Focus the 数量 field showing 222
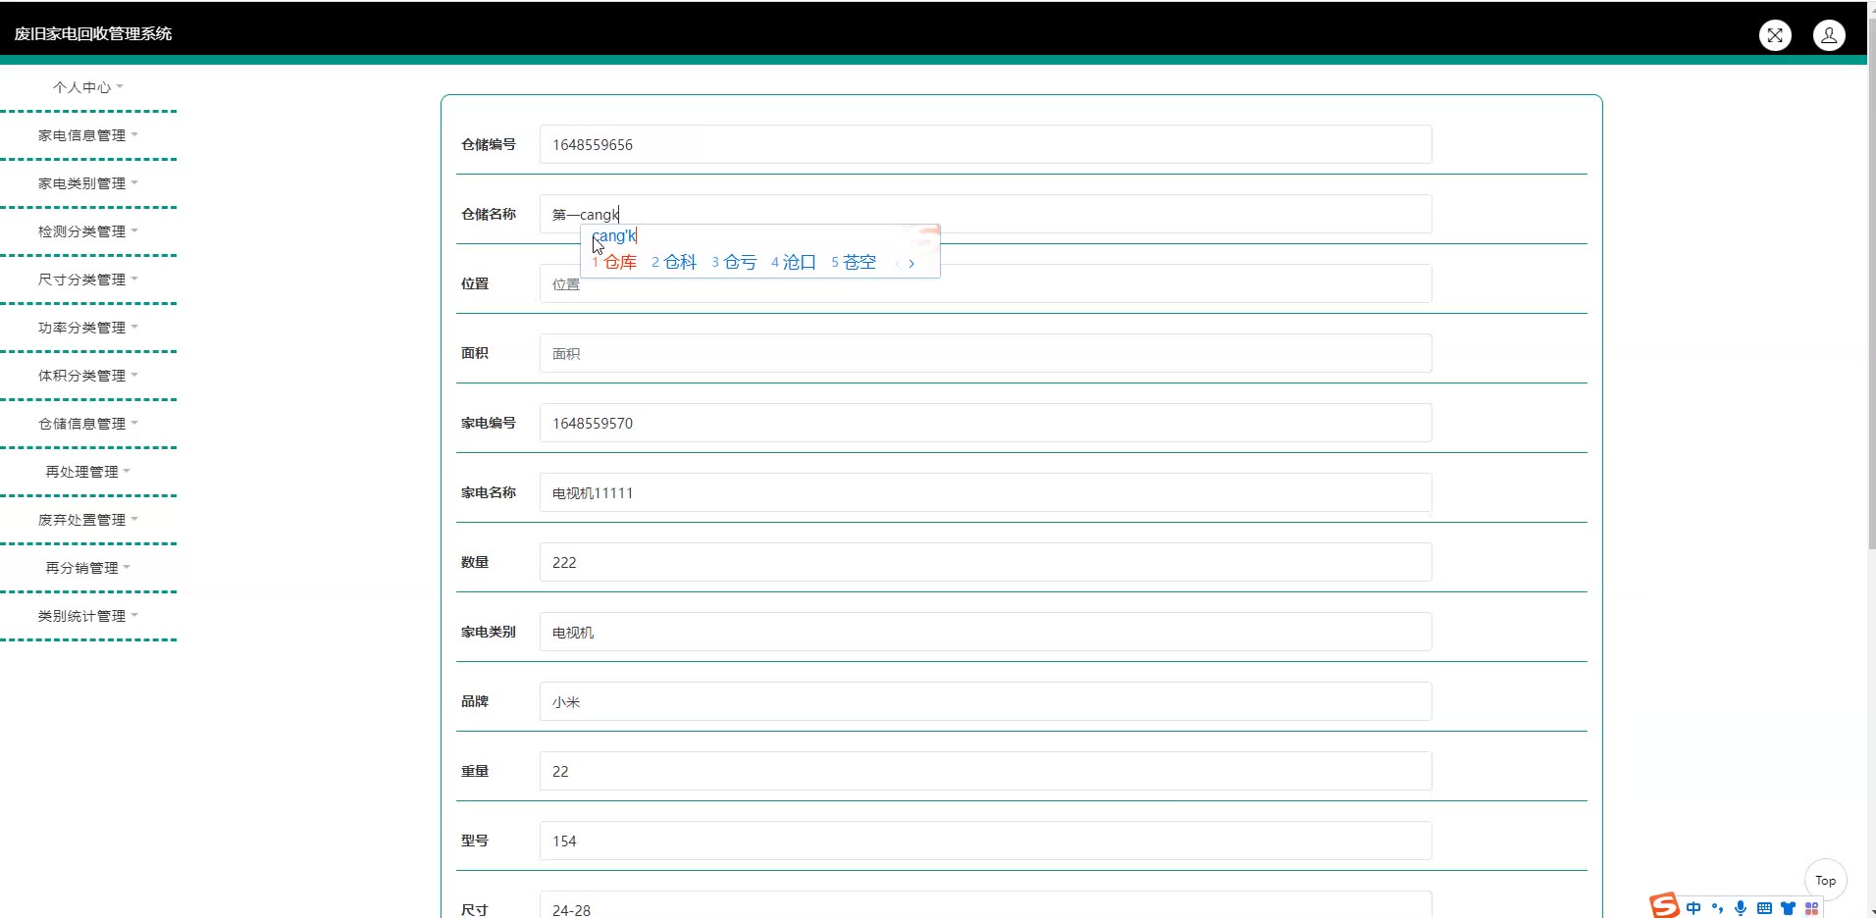 click(x=985, y=562)
